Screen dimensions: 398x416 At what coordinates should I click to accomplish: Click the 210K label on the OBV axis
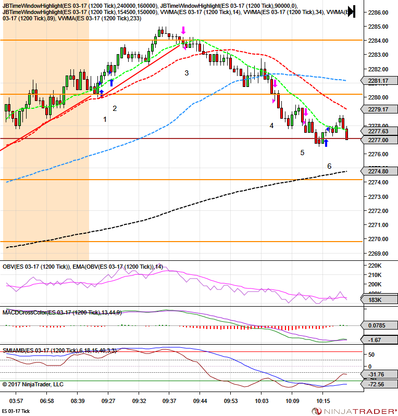(375, 275)
